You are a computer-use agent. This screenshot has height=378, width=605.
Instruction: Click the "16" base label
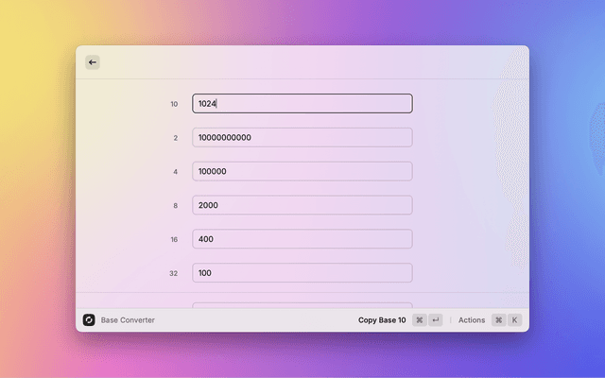coord(174,240)
